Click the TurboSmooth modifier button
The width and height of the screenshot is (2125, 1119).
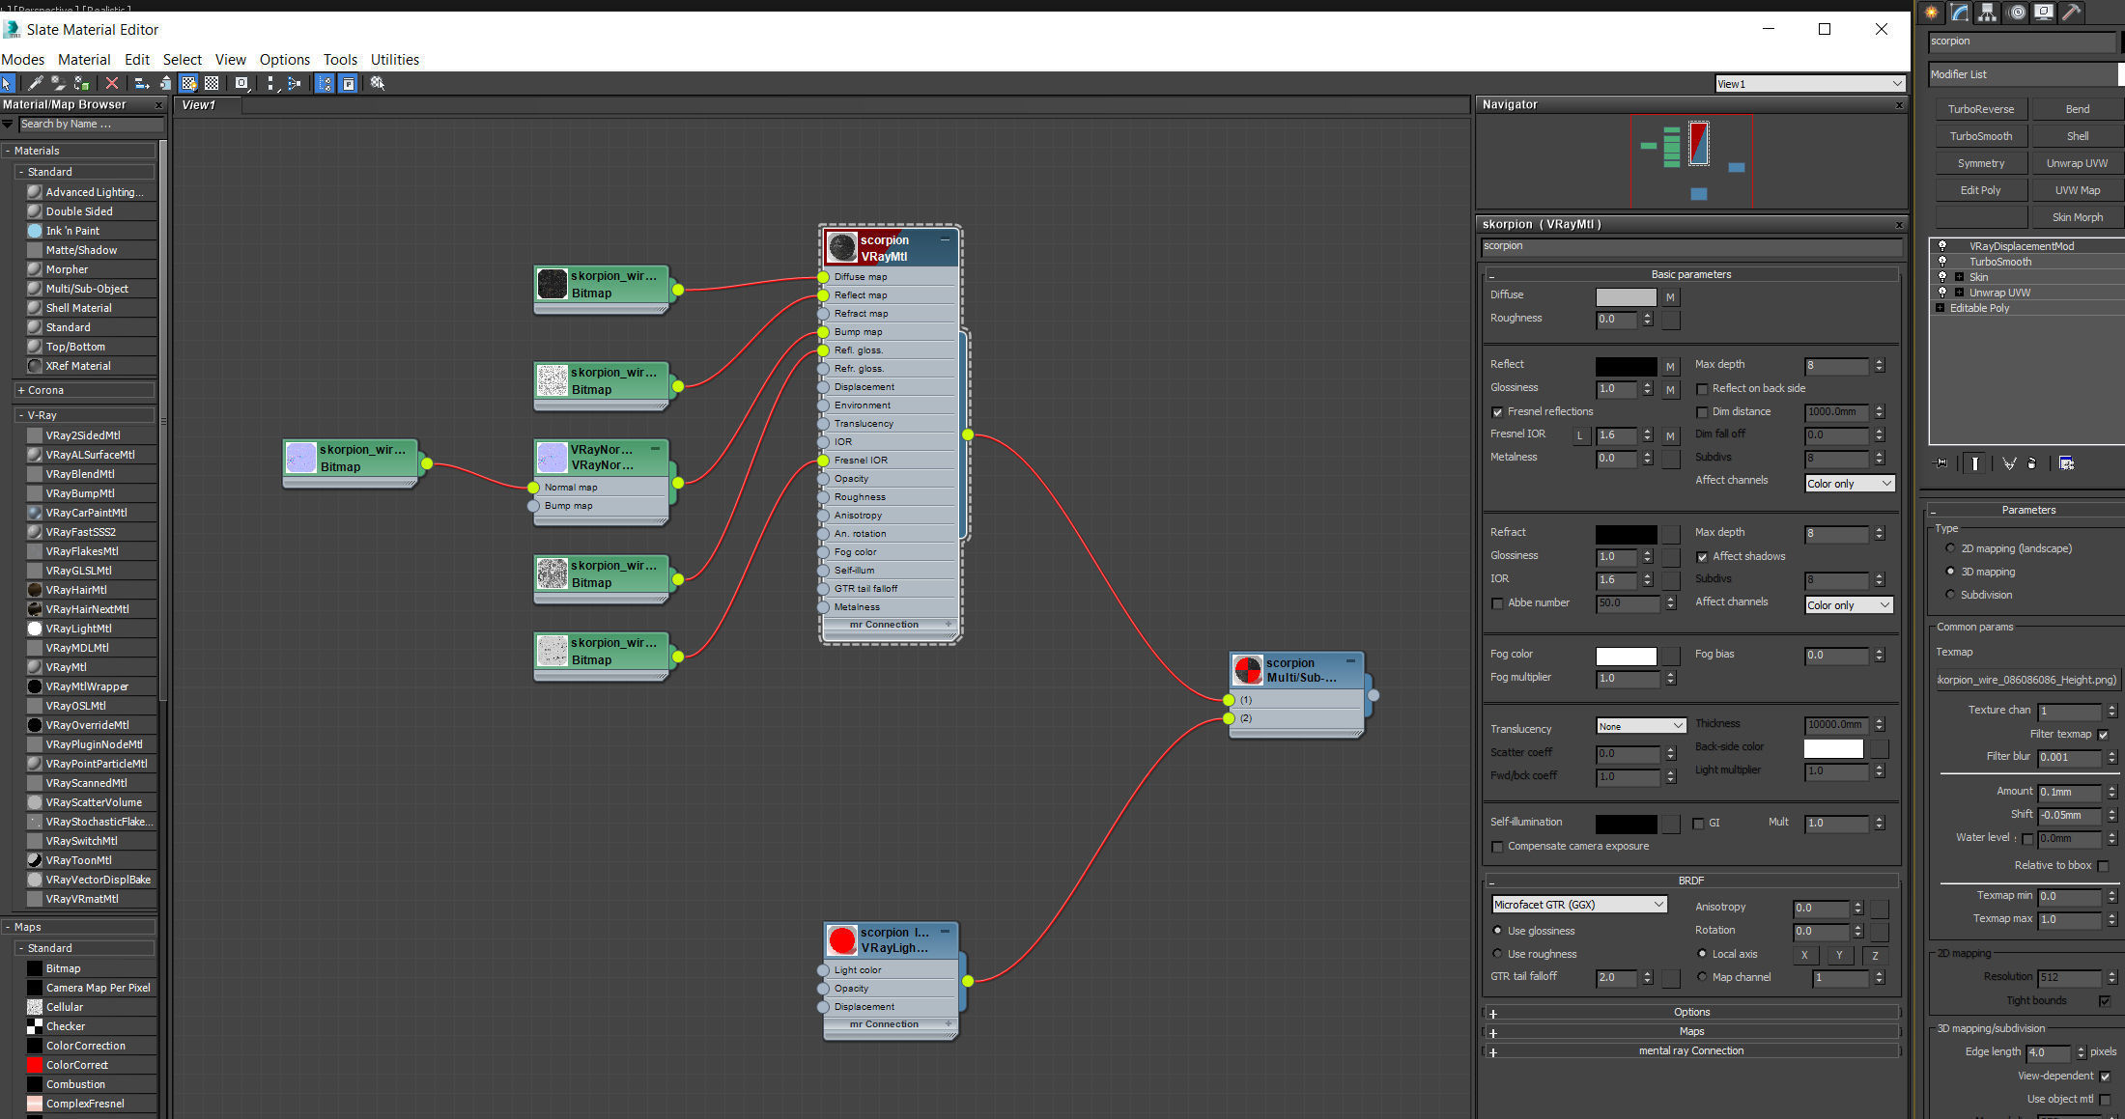tap(1980, 136)
